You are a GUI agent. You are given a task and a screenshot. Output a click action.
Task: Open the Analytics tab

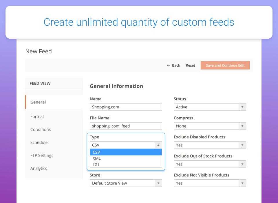[x=39, y=168]
